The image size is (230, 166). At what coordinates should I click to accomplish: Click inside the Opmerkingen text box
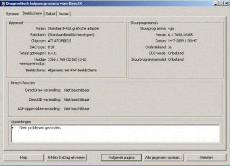click(115, 134)
